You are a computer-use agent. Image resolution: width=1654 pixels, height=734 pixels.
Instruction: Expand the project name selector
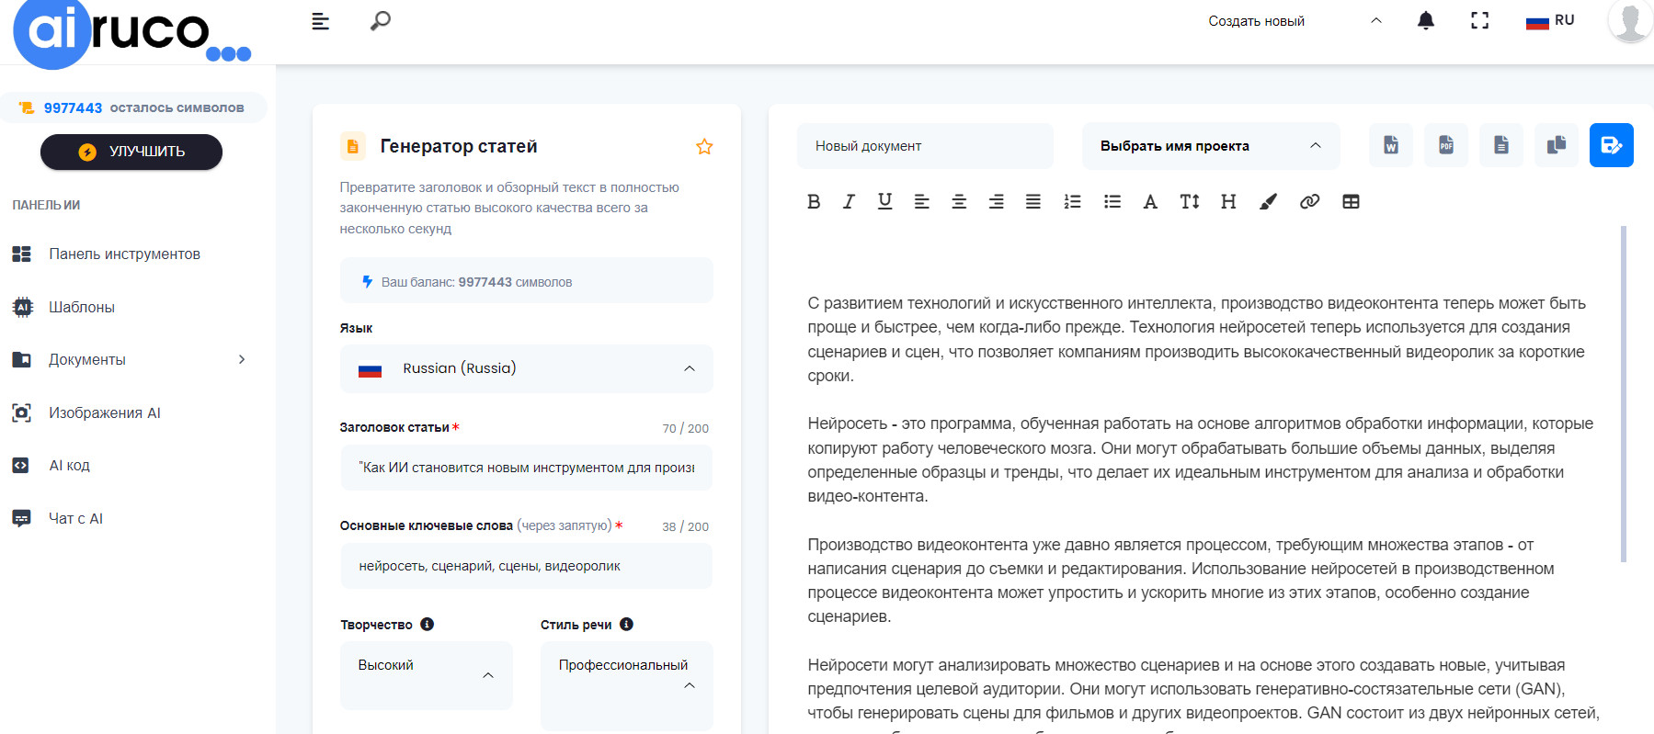pyautogui.click(x=1210, y=146)
